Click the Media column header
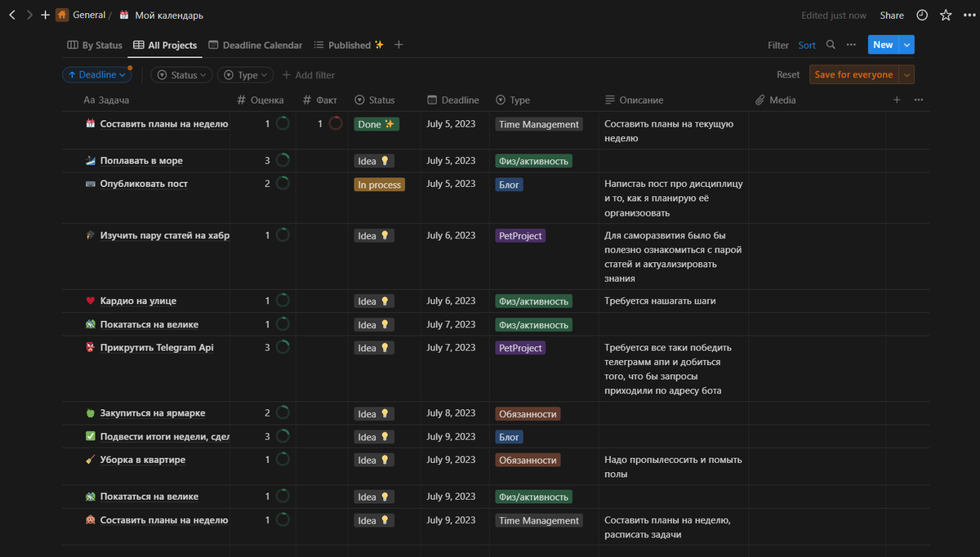 pyautogui.click(x=776, y=100)
